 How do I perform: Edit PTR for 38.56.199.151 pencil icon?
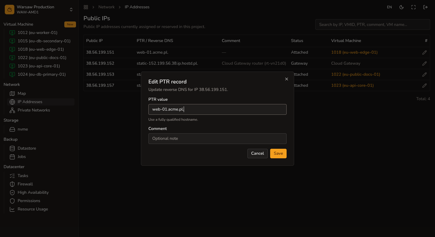point(425,52)
